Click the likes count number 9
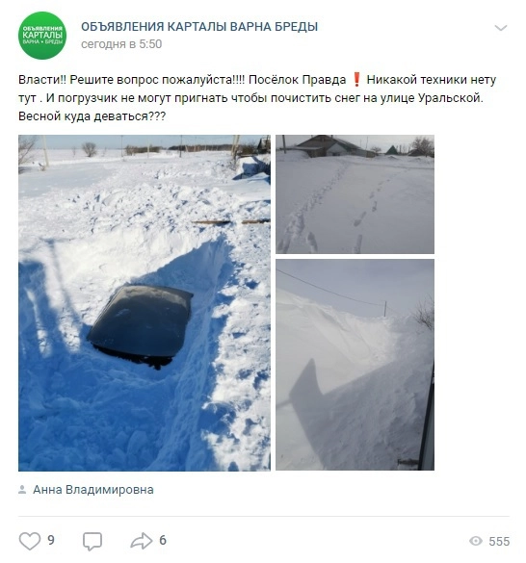This screenshot has height=563, width=526. 51,540
